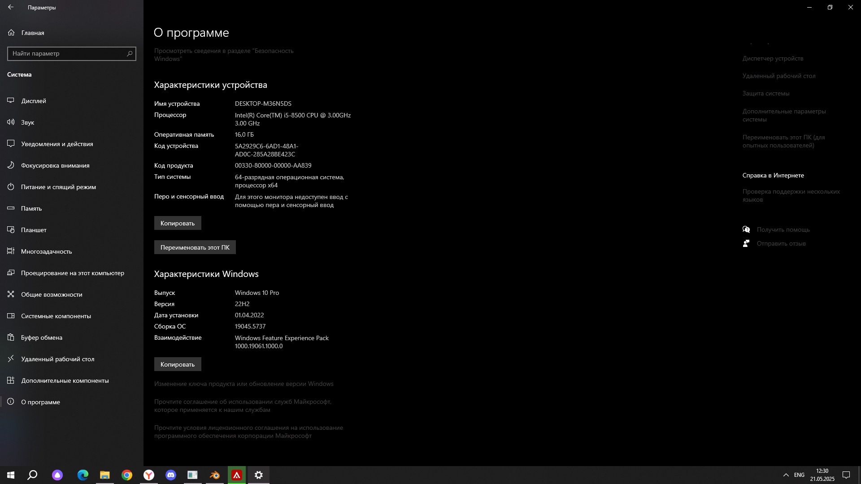This screenshot has width=861, height=484.
Task: Click the Settings gear in the taskbar
Action: pyautogui.click(x=259, y=475)
